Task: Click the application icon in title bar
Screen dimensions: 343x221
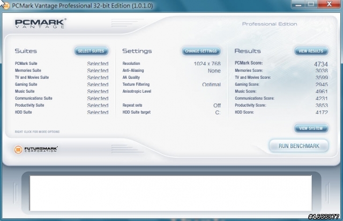Action: coord(6,6)
